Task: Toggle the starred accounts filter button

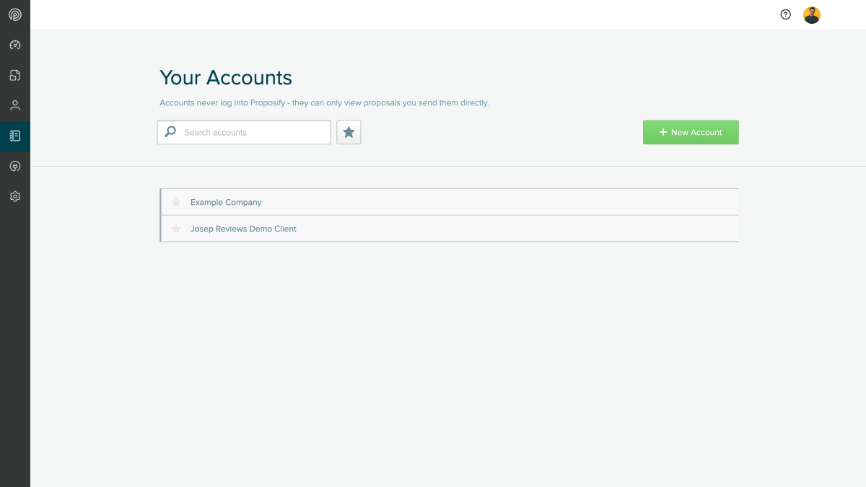Action: click(x=349, y=133)
